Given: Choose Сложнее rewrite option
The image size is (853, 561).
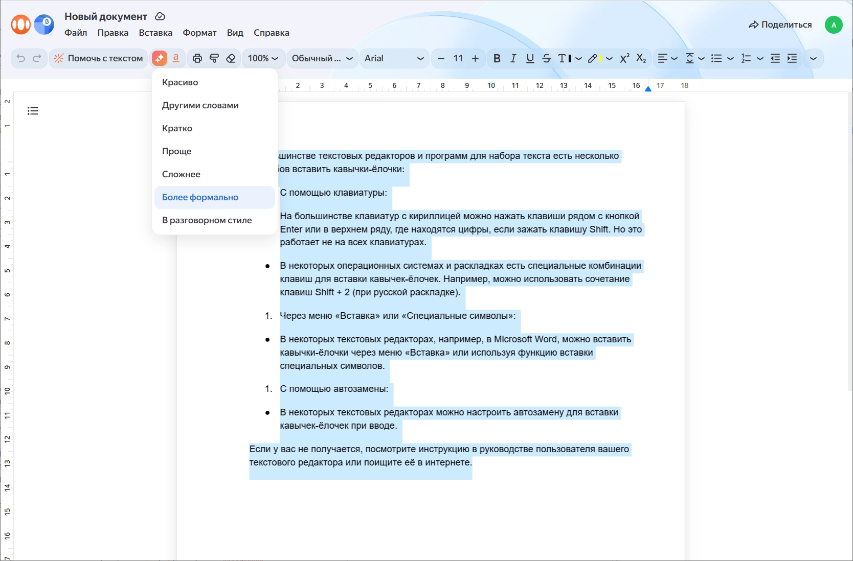Looking at the screenshot, I should point(215,174).
